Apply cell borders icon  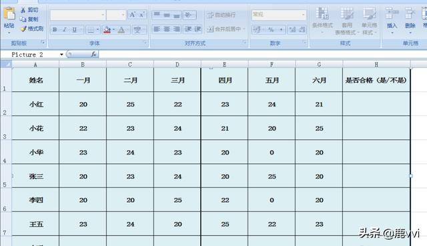pyautogui.click(x=91, y=29)
